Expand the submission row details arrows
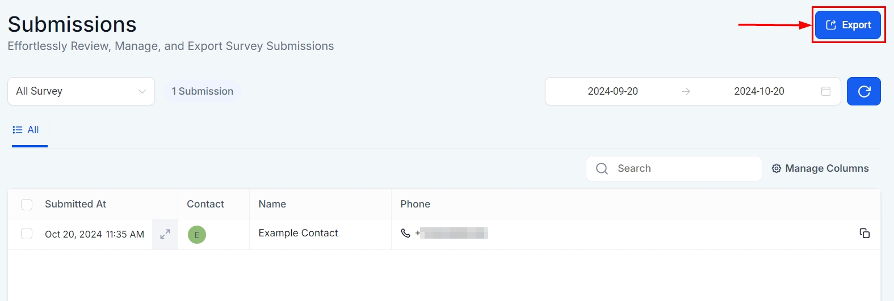 (x=165, y=234)
